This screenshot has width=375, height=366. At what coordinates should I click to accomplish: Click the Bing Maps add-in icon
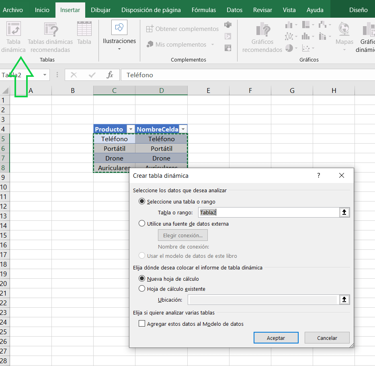click(x=228, y=36)
